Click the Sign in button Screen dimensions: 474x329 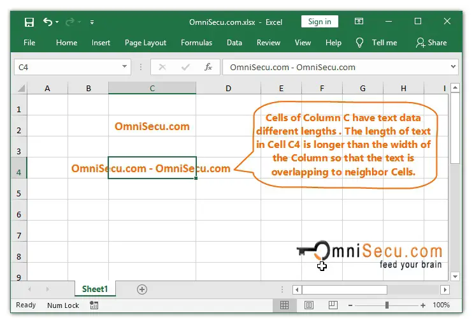(320, 22)
